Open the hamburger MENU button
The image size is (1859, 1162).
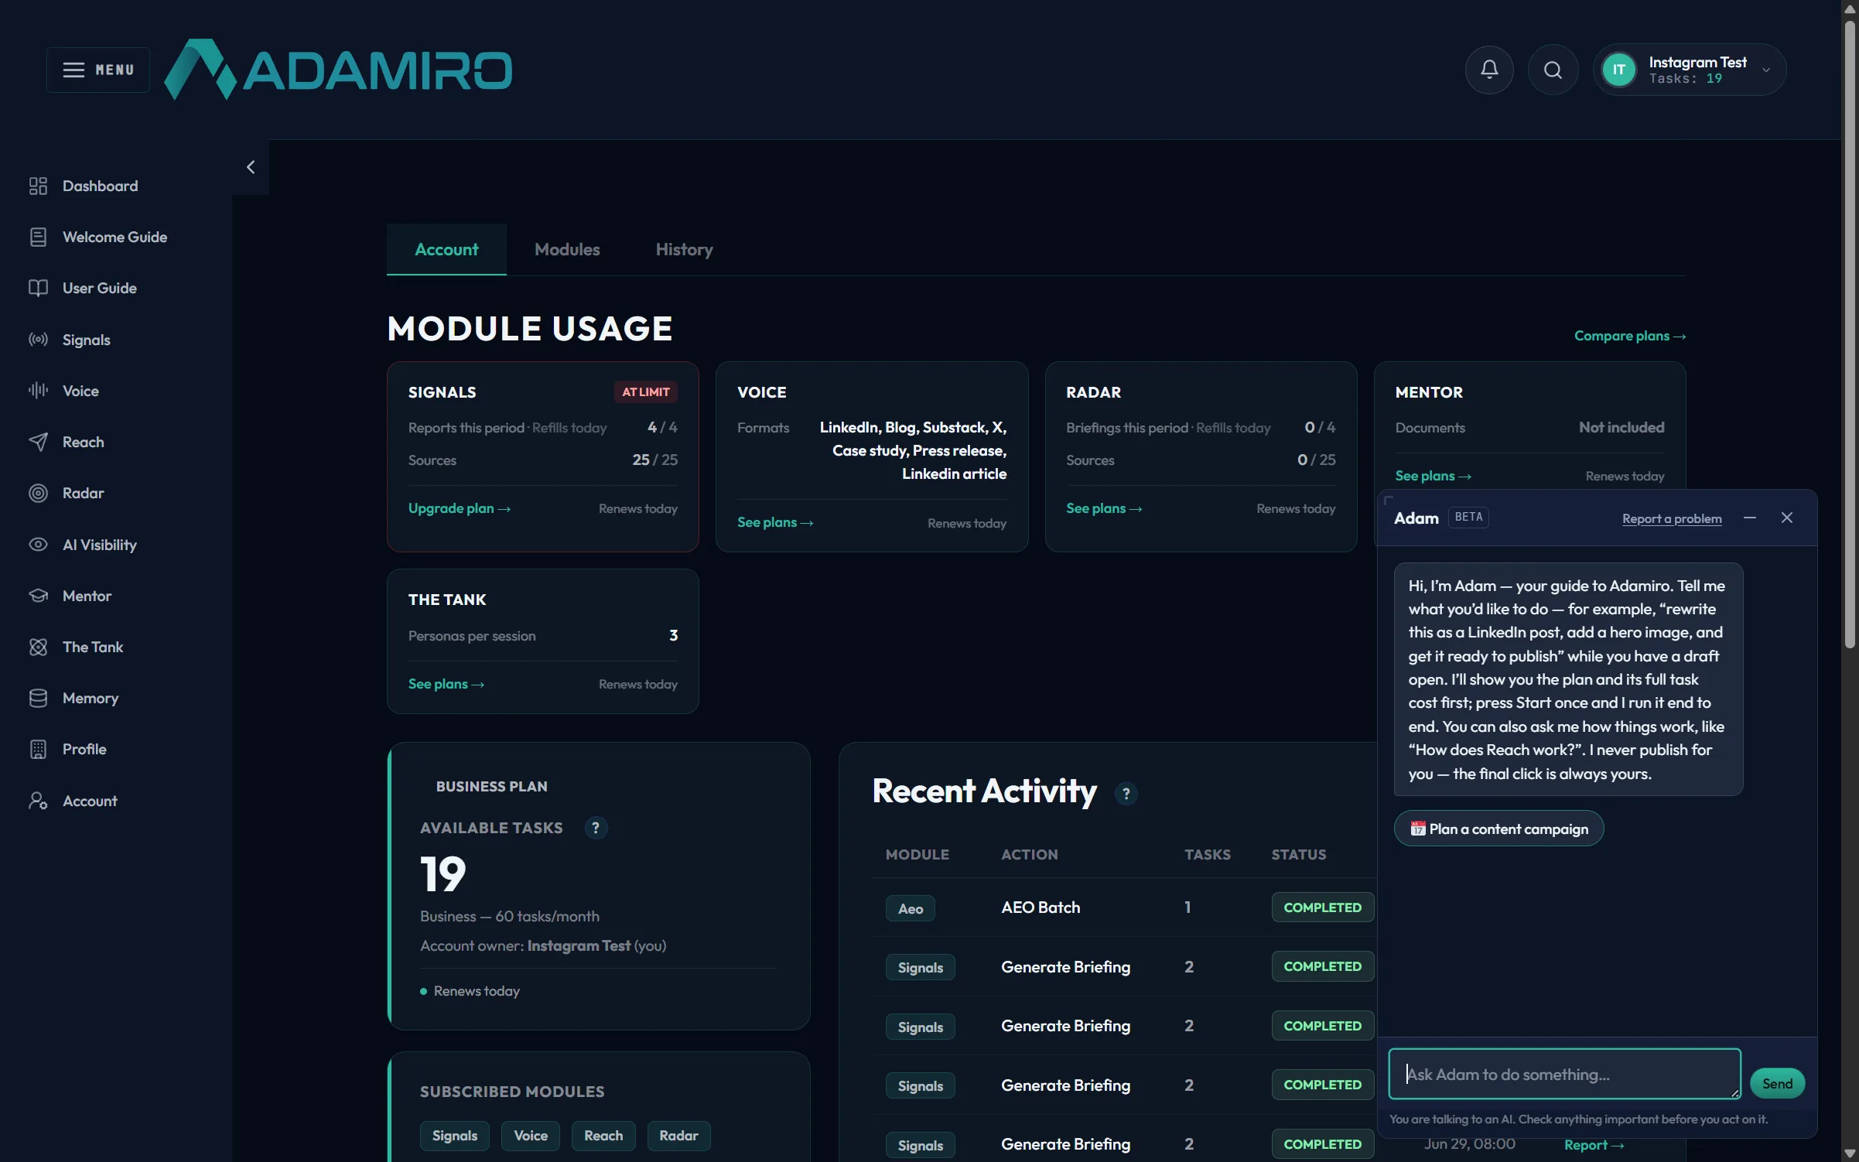tap(97, 70)
